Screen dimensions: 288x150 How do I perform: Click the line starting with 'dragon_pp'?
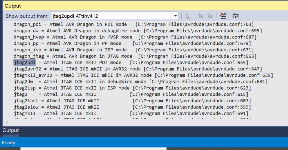[132, 43]
